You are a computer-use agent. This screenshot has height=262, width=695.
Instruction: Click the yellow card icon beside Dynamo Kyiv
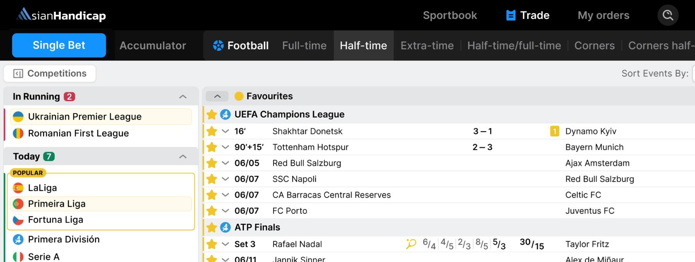(554, 131)
